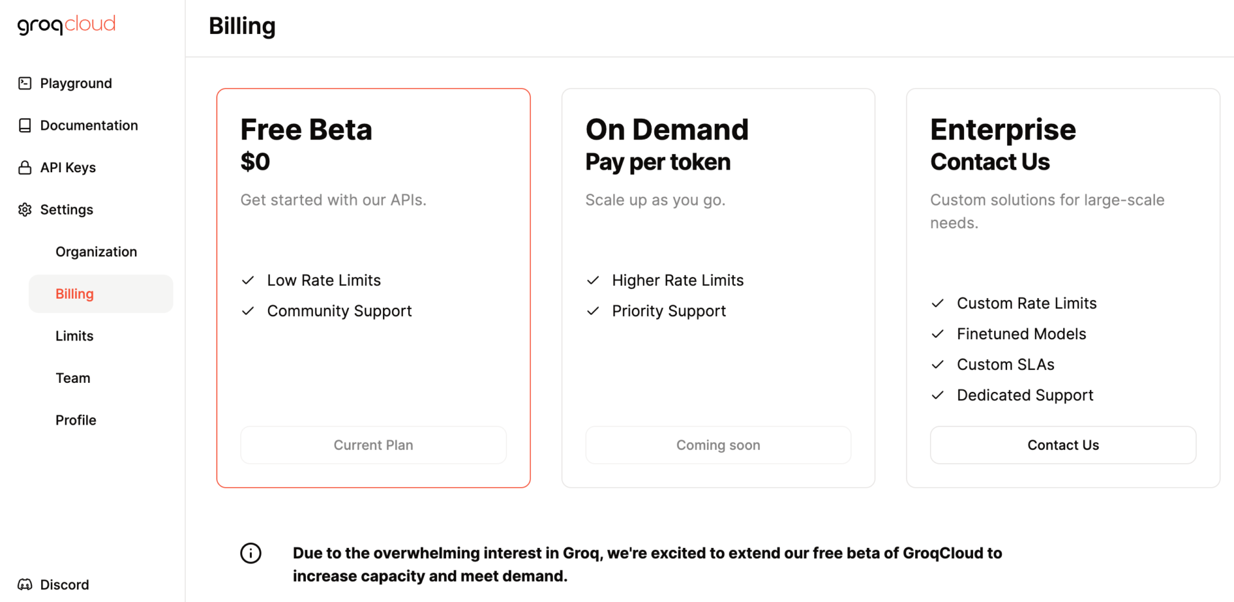Image resolution: width=1234 pixels, height=602 pixels.
Task: Click the Coming soon button
Action: pos(718,445)
